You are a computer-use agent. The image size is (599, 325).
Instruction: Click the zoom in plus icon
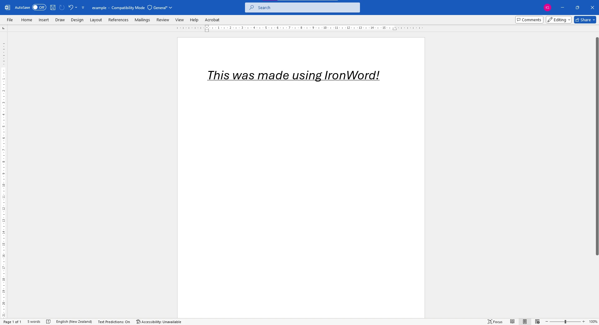[583, 322]
